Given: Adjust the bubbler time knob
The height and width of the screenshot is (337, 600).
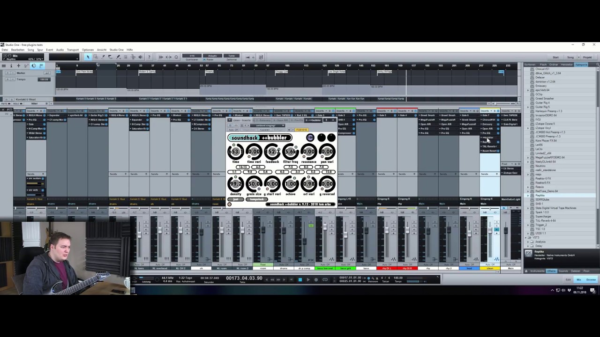Looking at the screenshot, I should [236, 152].
